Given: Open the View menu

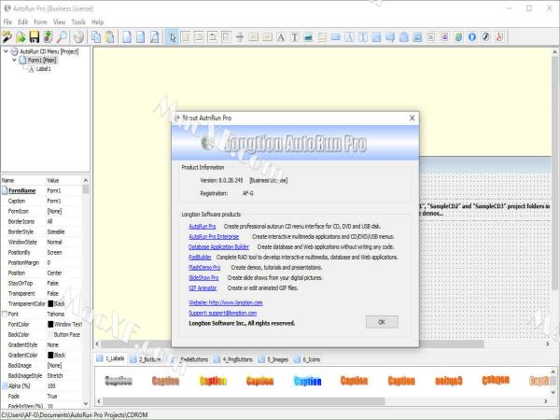Looking at the screenshot, I should click(x=59, y=22).
